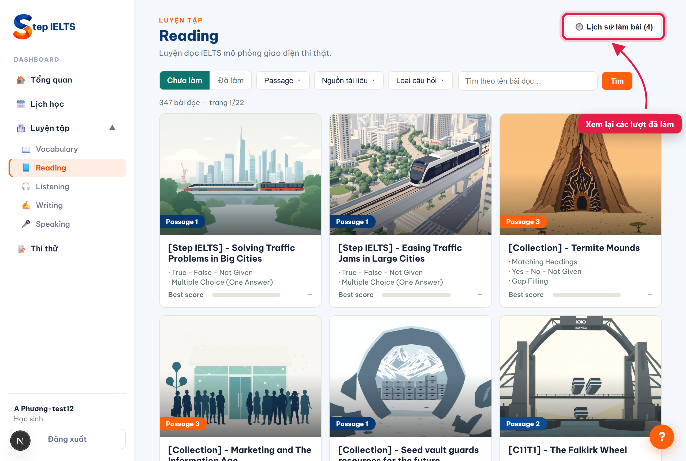
Task: Open the orange help question mark button
Action: (x=662, y=437)
